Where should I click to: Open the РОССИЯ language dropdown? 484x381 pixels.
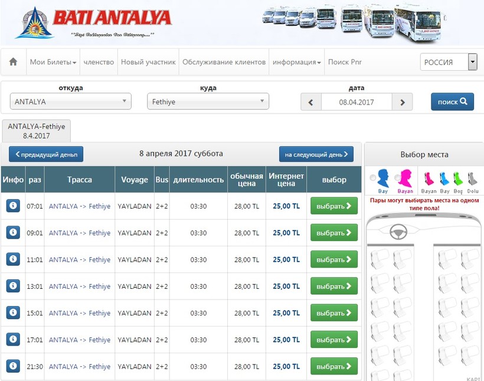(449, 62)
